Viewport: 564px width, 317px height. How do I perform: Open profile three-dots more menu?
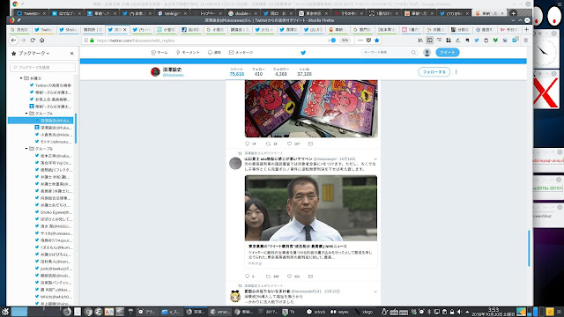(x=456, y=72)
